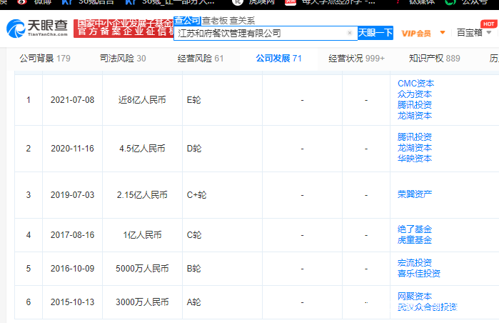Switch to the 经营风险 61 tab
This screenshot has height=323, width=499.
tap(201, 59)
